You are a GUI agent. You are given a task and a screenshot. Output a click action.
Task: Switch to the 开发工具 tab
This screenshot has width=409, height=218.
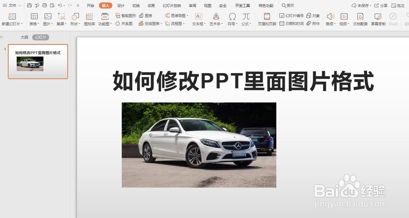click(243, 5)
